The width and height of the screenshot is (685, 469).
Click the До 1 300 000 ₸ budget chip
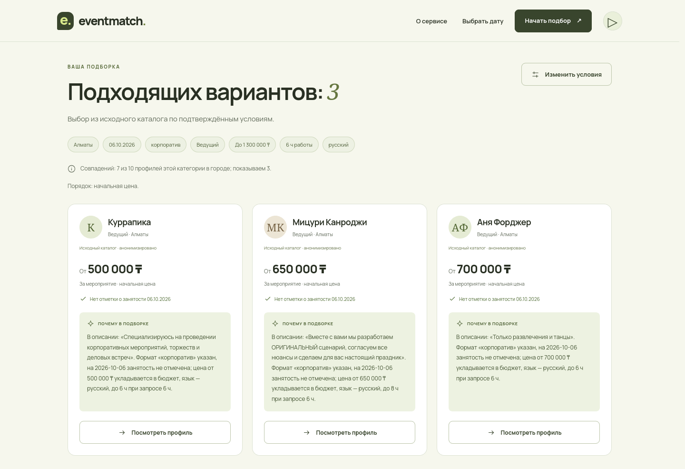point(252,145)
